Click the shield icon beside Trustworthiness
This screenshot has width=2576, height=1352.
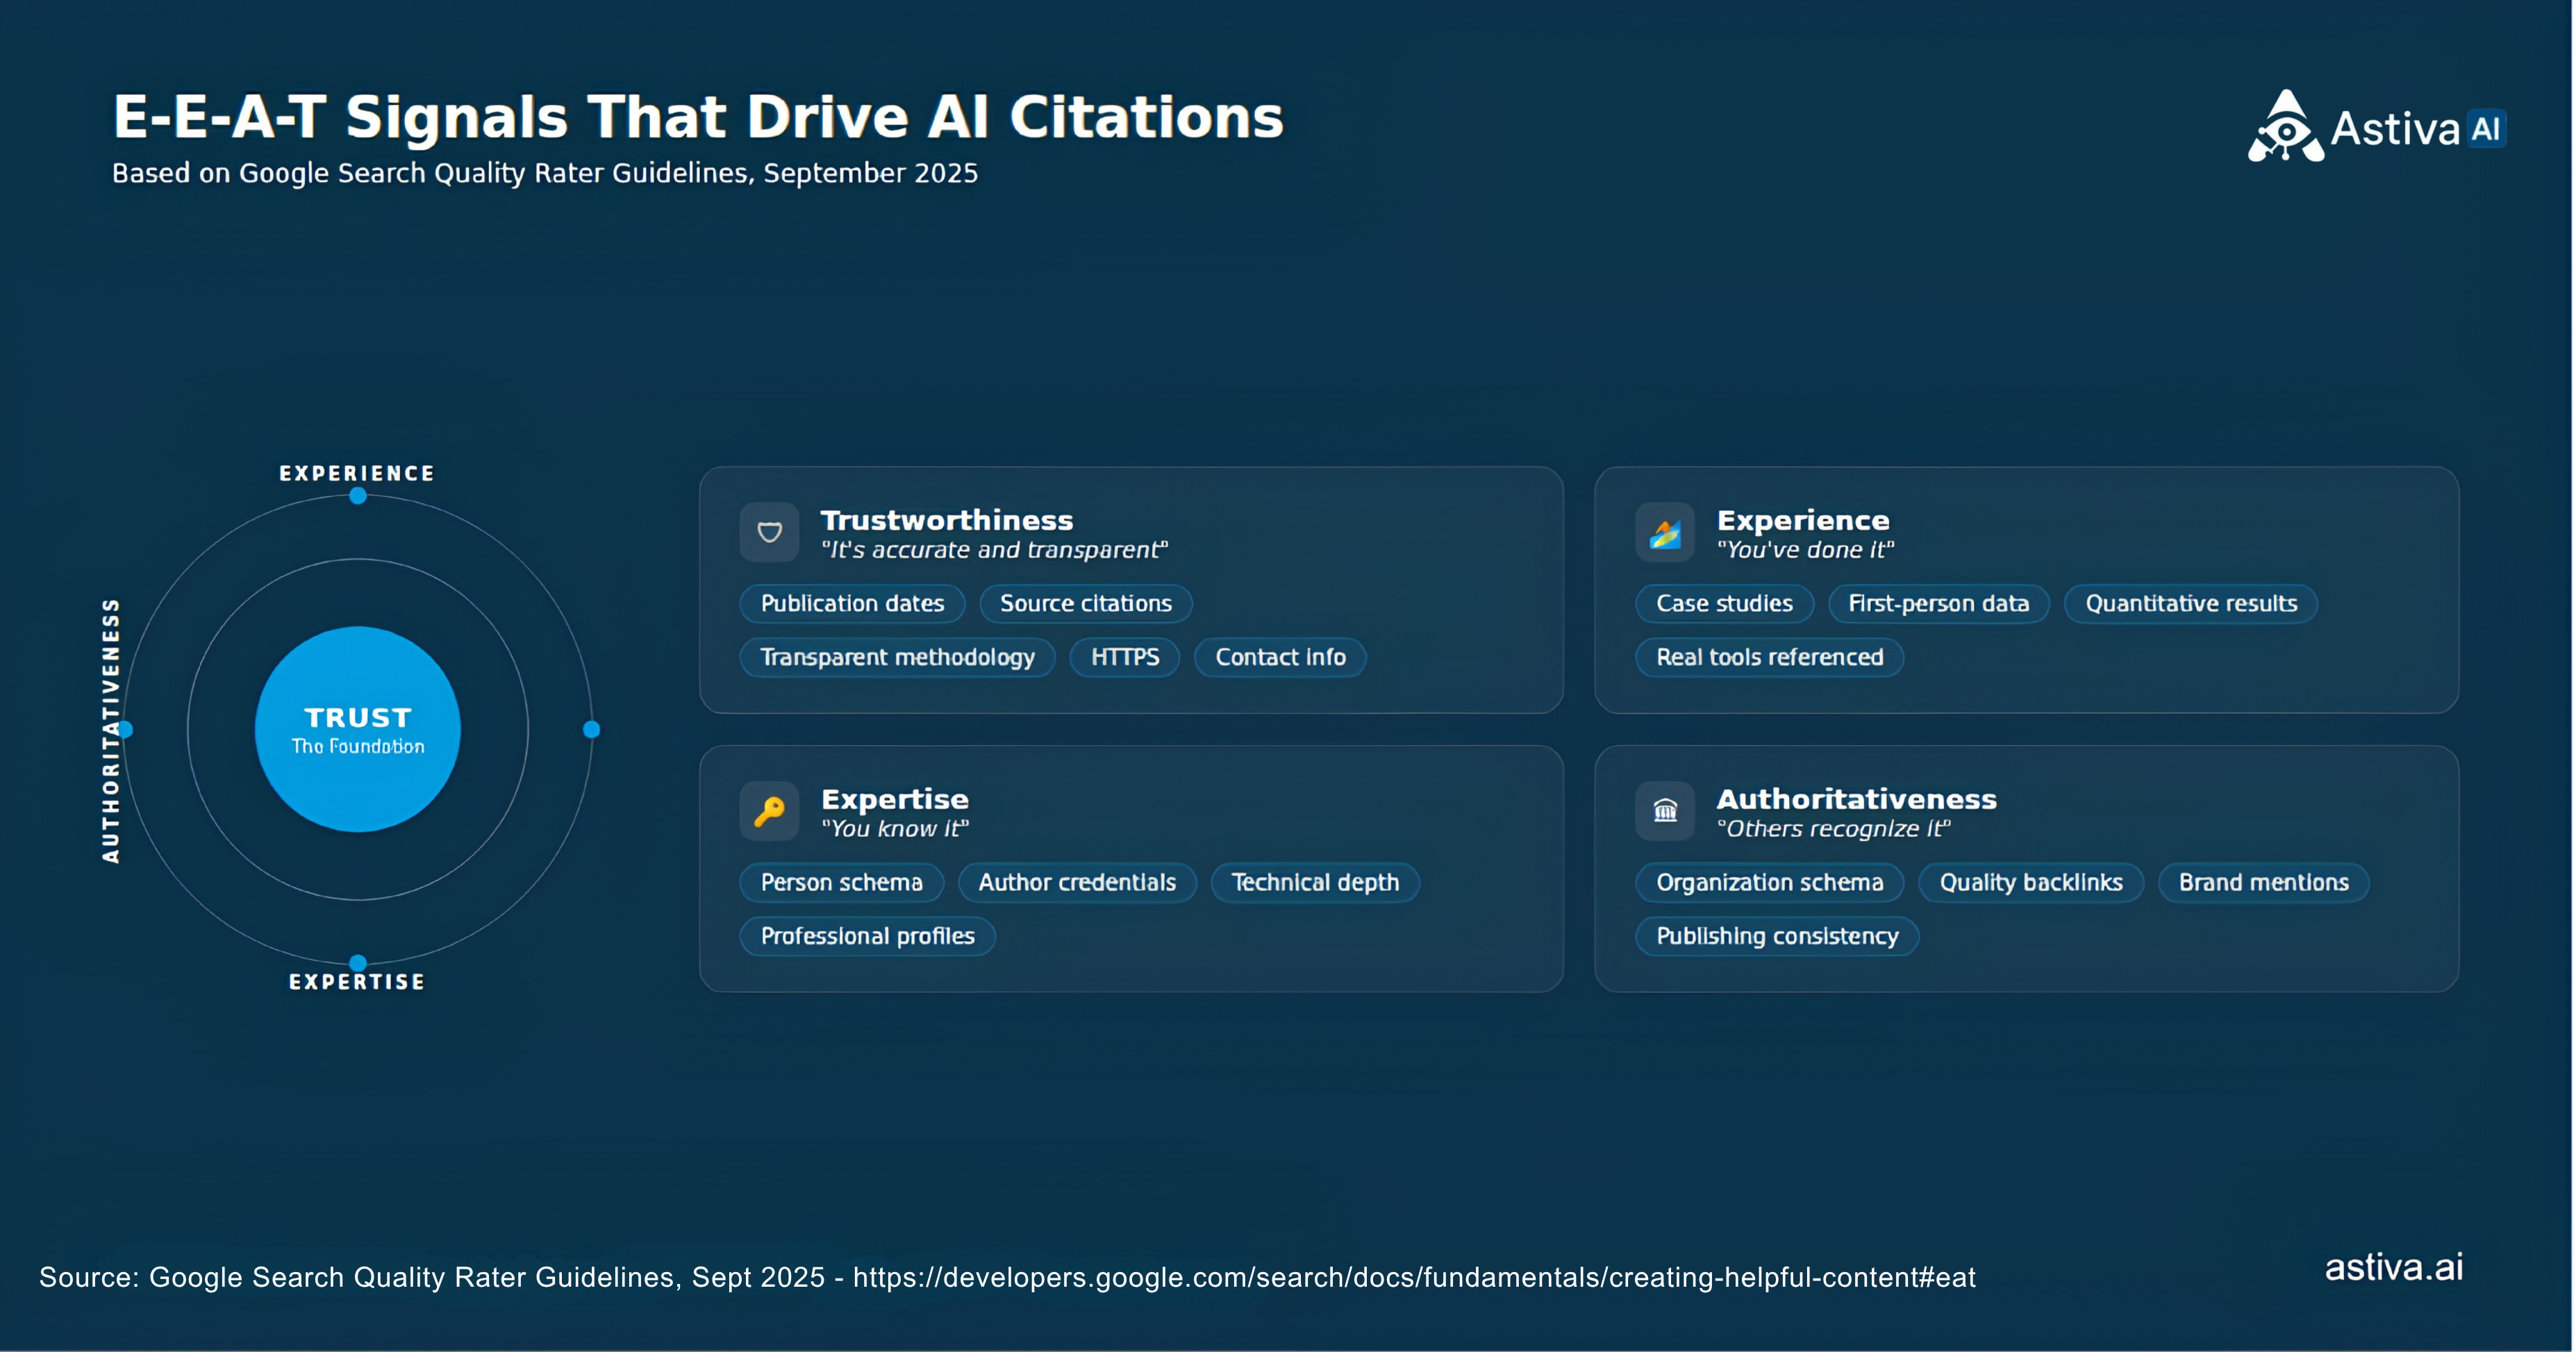pos(769,532)
